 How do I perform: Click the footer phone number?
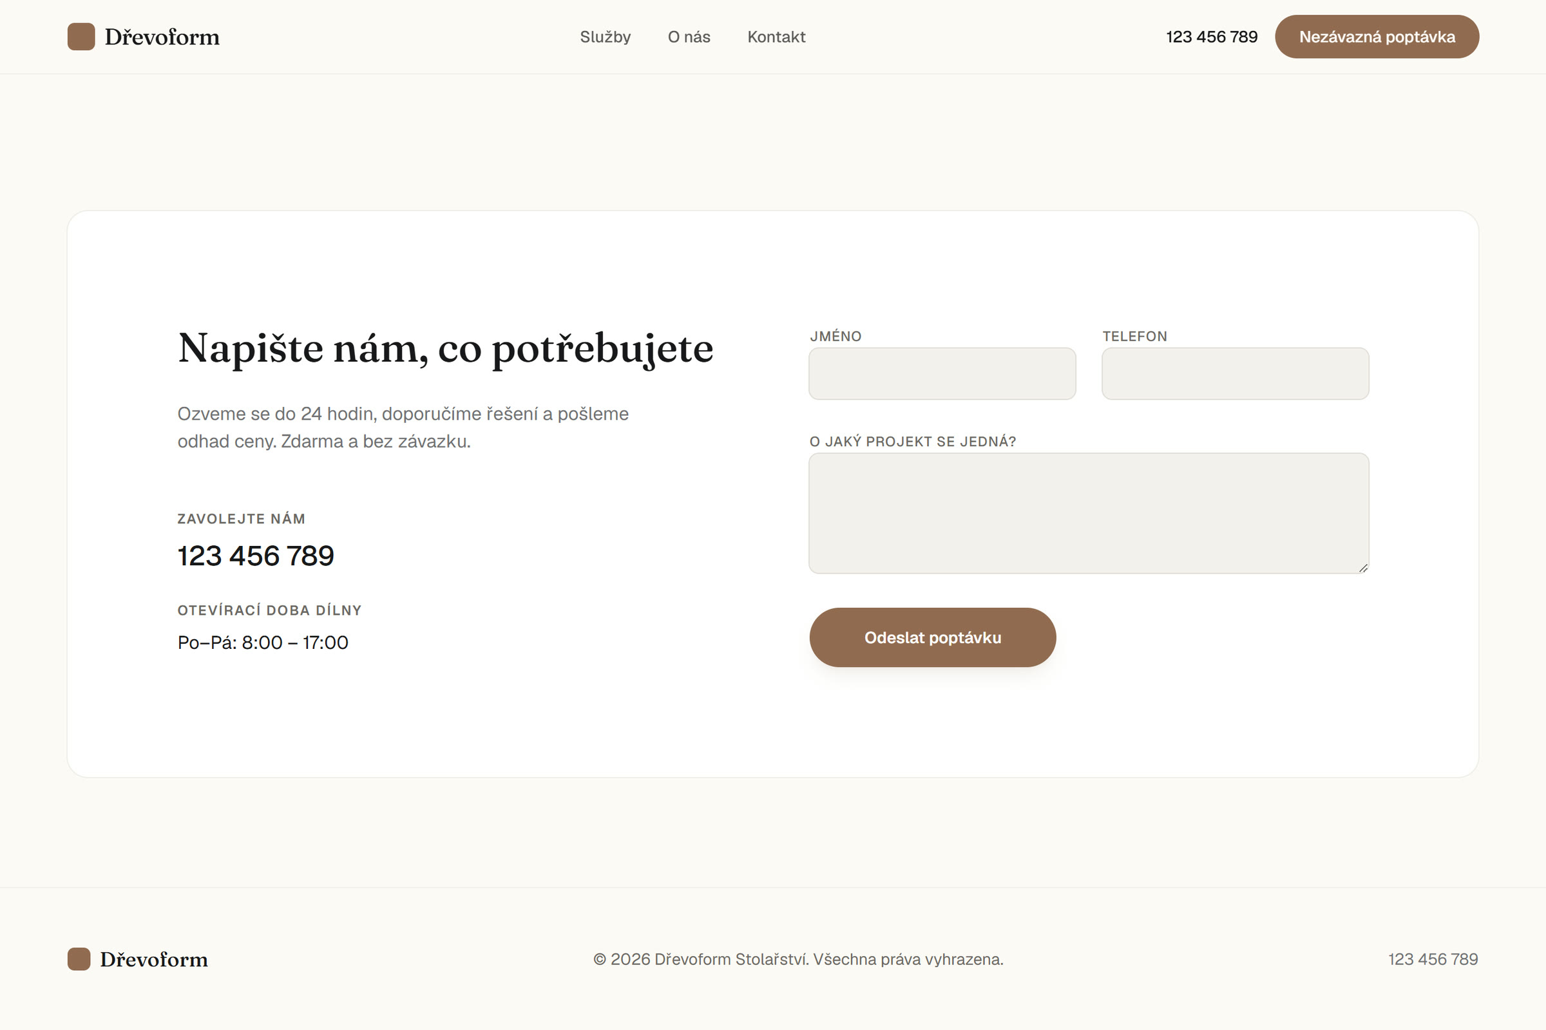1433,959
